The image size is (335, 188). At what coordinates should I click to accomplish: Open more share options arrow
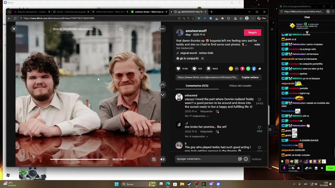260,69
